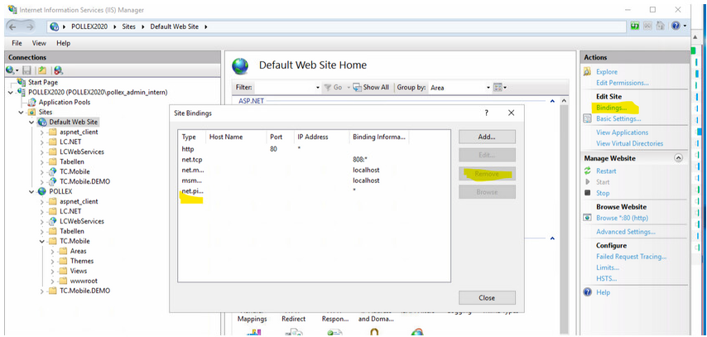Click the Add... button in Site Bindings
The height and width of the screenshot is (337, 707).
coord(487,137)
